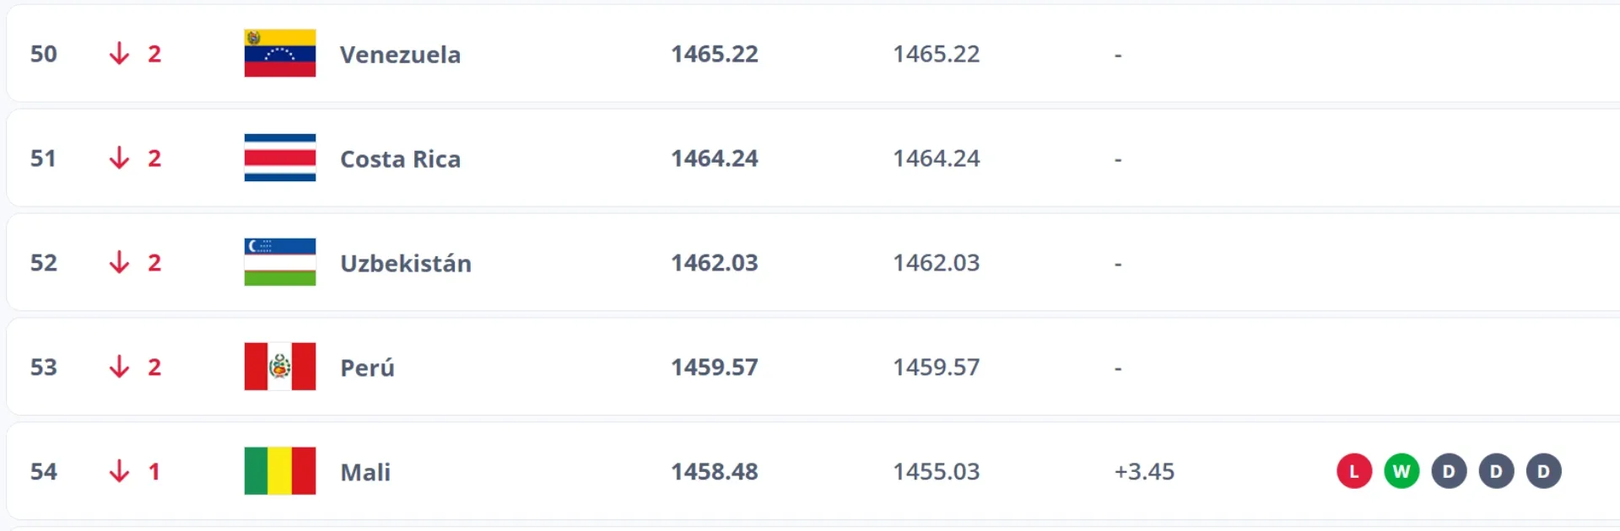The height and width of the screenshot is (531, 1620).
Task: Click the rightmost D draw badge
Action: click(1543, 471)
